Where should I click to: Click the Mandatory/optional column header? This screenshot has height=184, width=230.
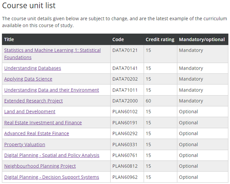(202, 39)
